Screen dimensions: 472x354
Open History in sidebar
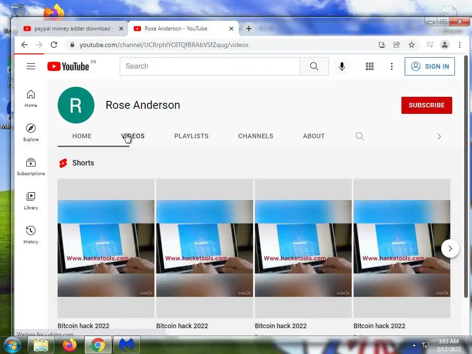(31, 235)
